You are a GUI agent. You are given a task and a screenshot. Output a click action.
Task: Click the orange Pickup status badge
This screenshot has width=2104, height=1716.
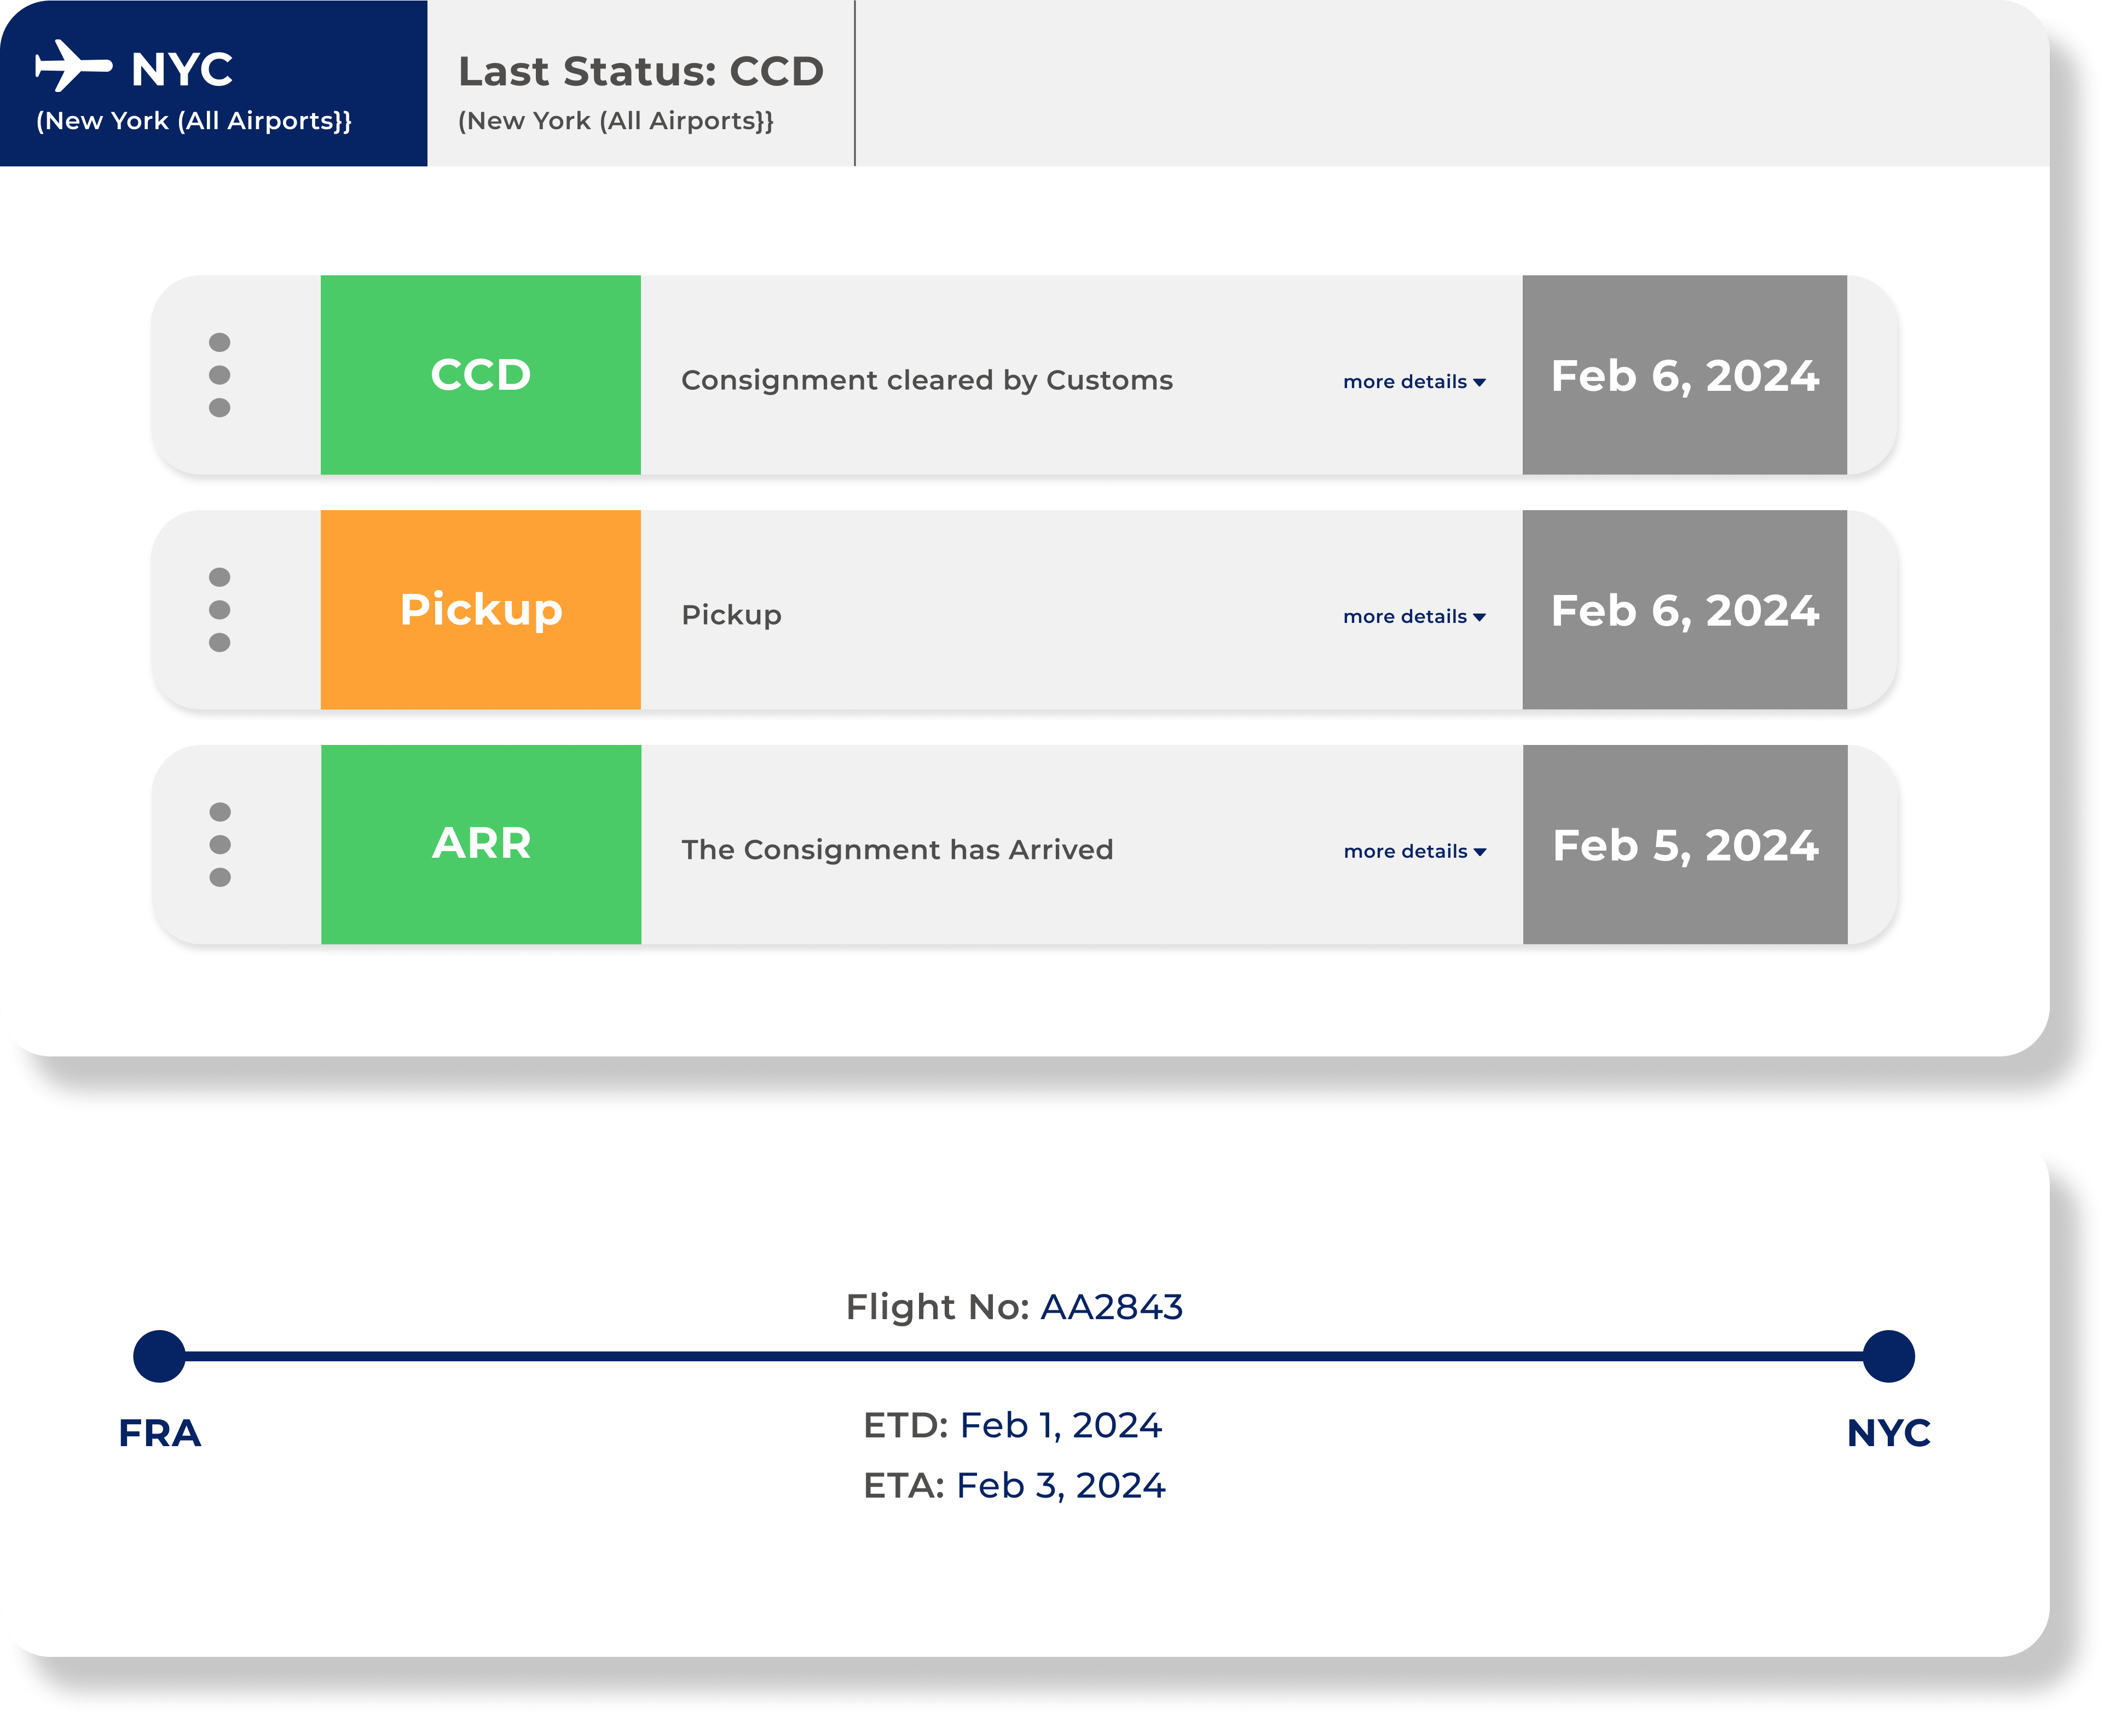(x=480, y=610)
